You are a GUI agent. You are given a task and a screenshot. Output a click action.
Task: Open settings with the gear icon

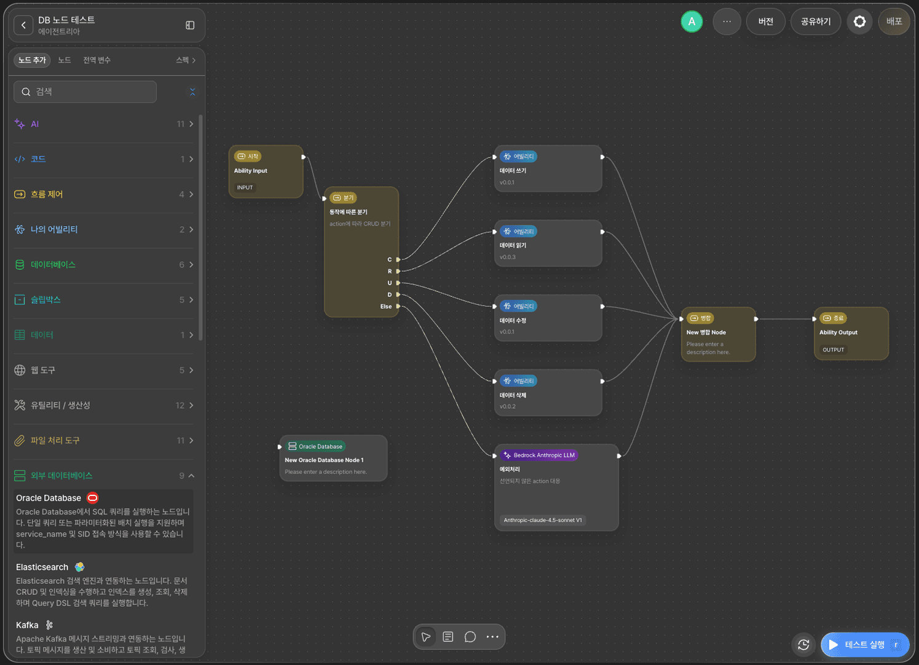click(859, 22)
